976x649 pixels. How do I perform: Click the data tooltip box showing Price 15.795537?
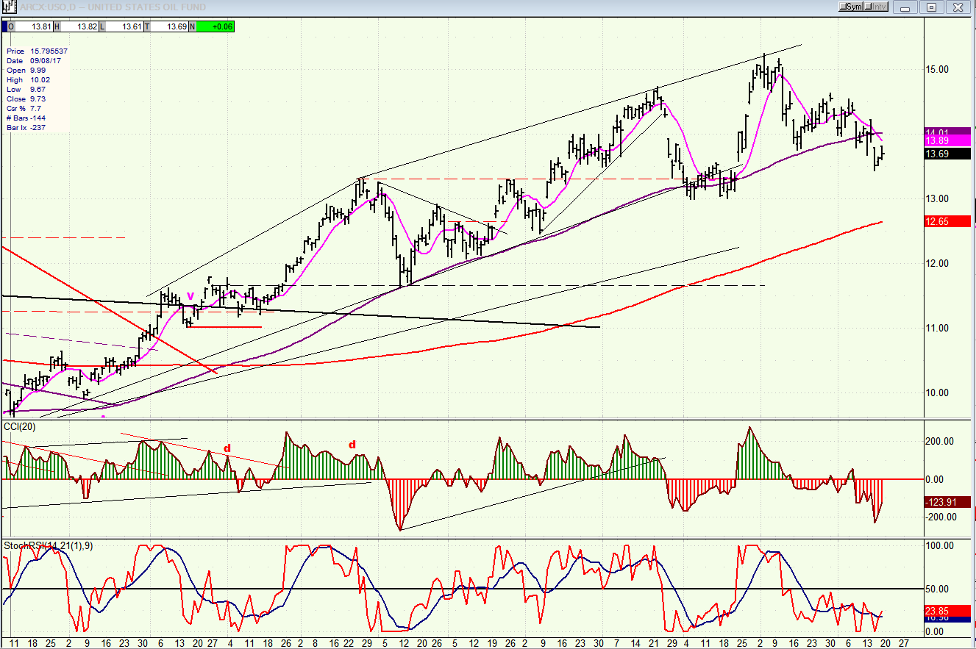pos(37,89)
